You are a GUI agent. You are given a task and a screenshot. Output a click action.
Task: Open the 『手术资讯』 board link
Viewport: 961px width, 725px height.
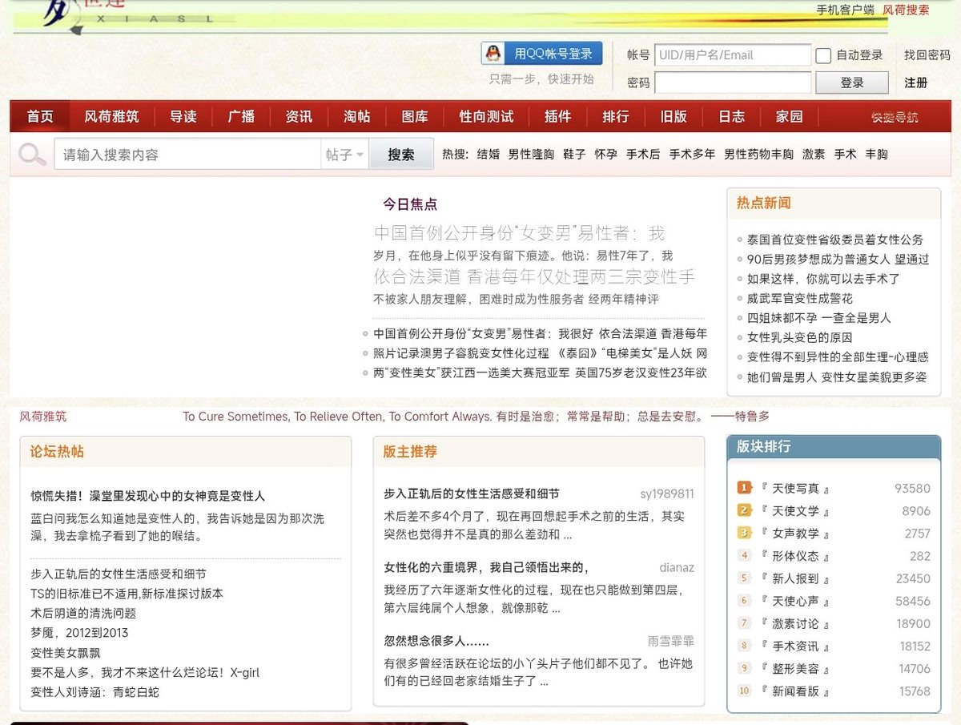click(x=795, y=646)
